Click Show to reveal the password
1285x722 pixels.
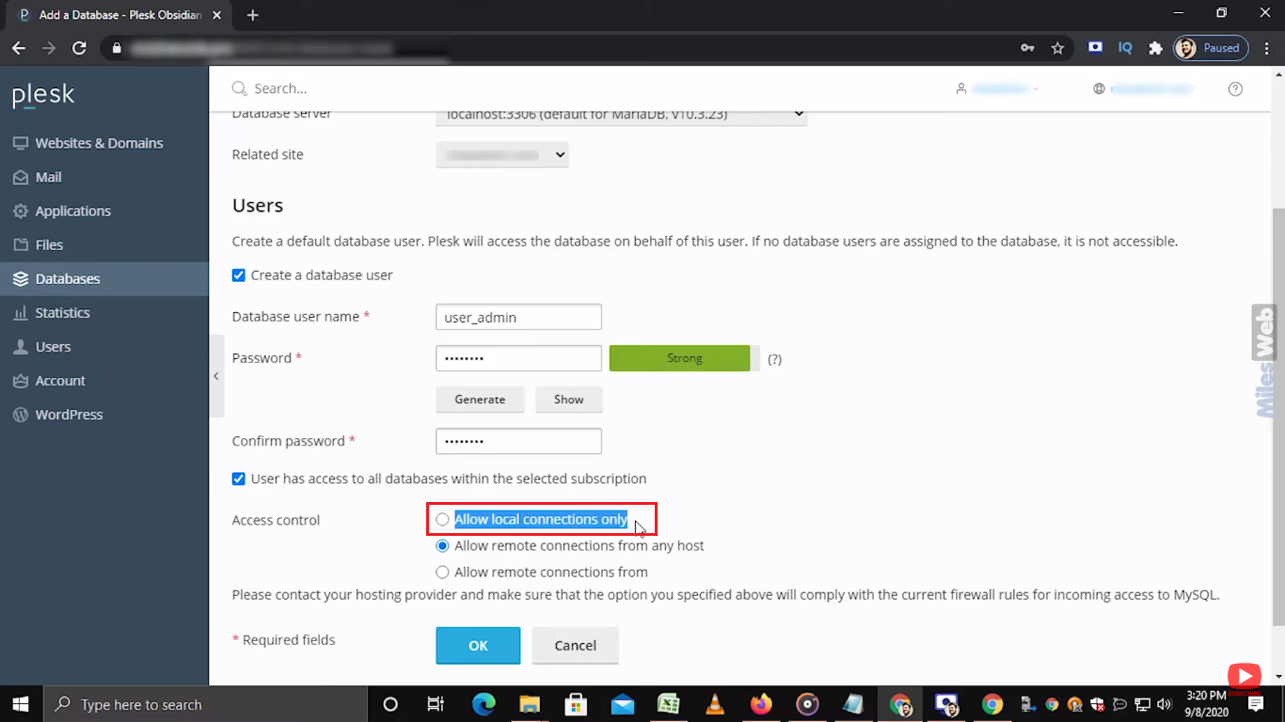(x=568, y=400)
